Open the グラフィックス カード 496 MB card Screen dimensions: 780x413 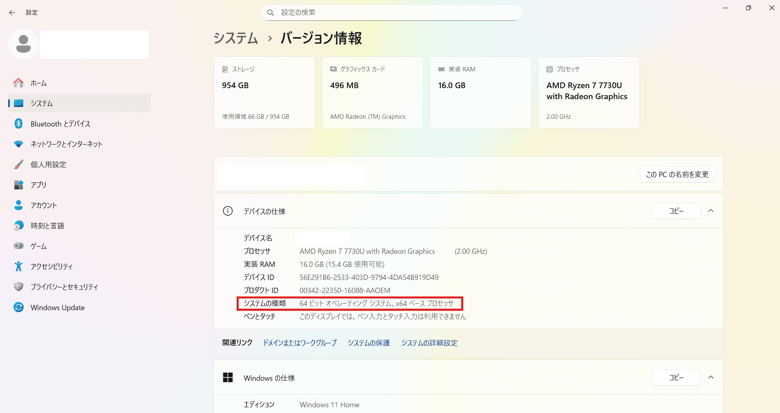tap(373, 93)
